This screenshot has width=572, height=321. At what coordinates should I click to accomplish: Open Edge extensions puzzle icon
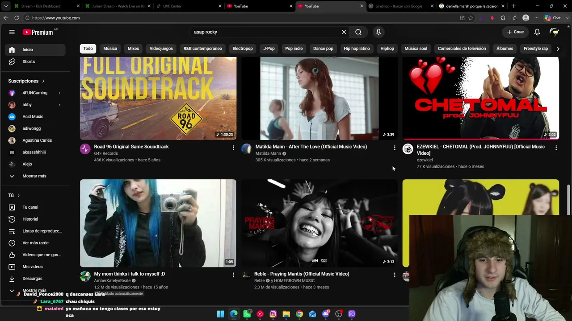pyautogui.click(x=503, y=18)
